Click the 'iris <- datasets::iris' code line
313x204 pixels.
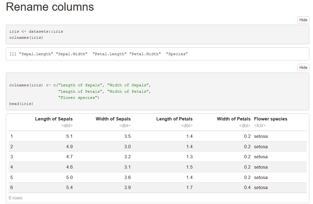(x=36, y=31)
